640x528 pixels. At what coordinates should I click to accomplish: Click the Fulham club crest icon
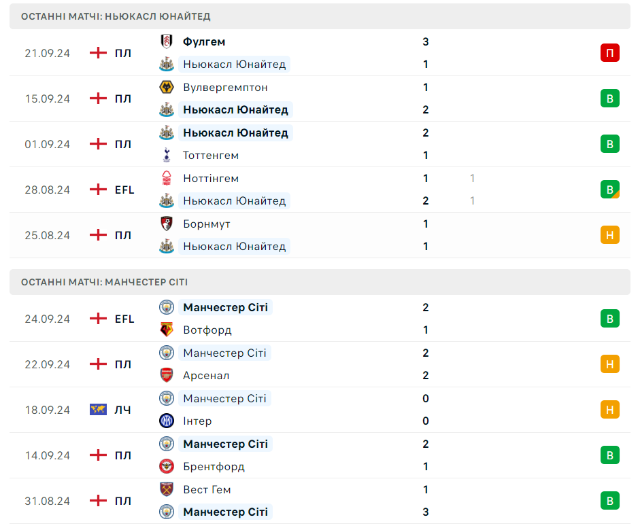pos(167,41)
